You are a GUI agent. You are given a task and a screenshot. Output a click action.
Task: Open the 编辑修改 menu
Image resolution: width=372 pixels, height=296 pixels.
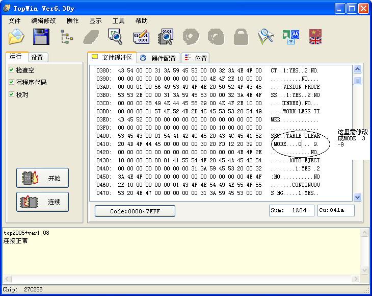click(44, 21)
